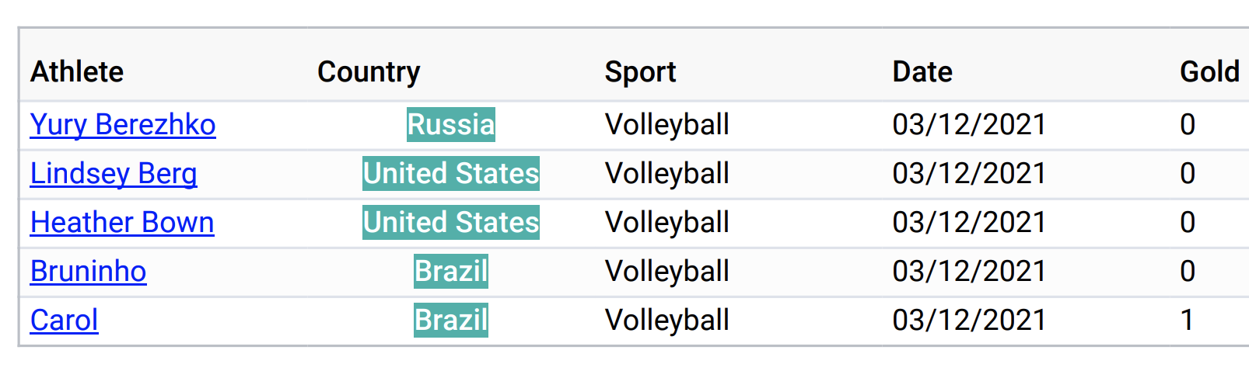Image resolution: width=1249 pixels, height=371 pixels.
Task: Open the Bruninho athlete link
Action: (88, 272)
